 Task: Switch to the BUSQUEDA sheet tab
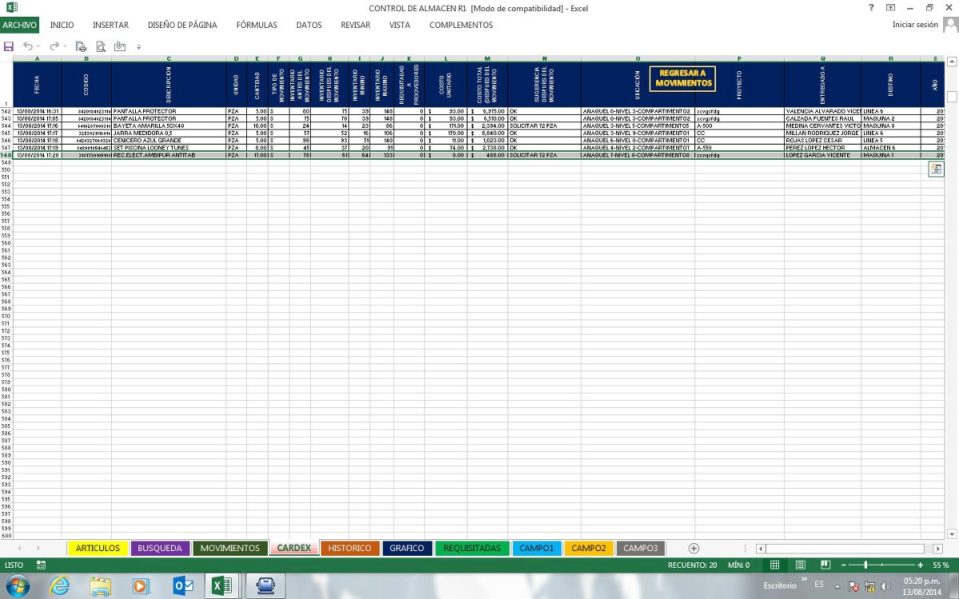pos(160,548)
